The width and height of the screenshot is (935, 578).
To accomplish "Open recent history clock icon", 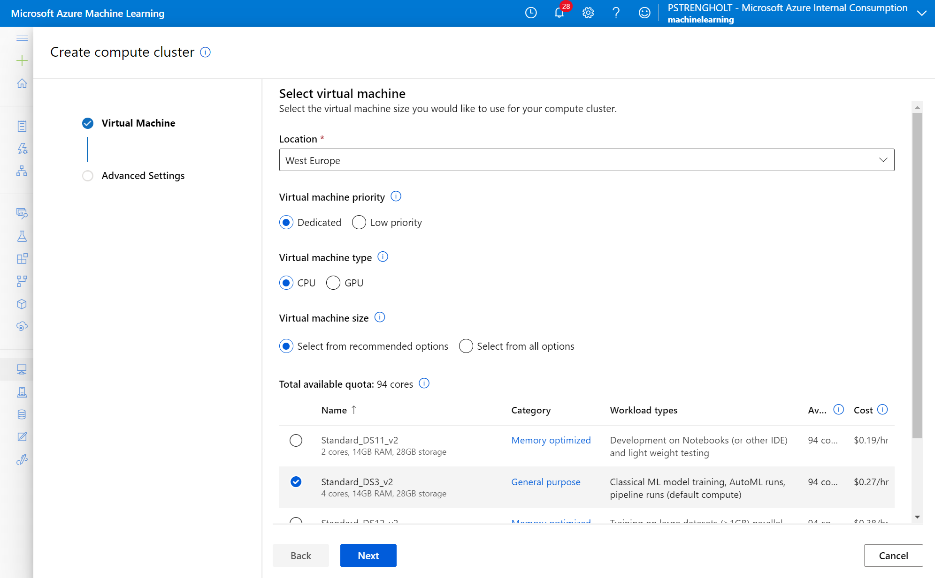I will (531, 13).
